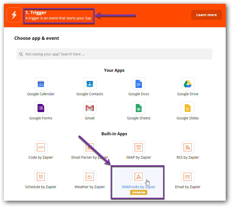Click the app search input field
The image size is (232, 207).
click(114, 54)
